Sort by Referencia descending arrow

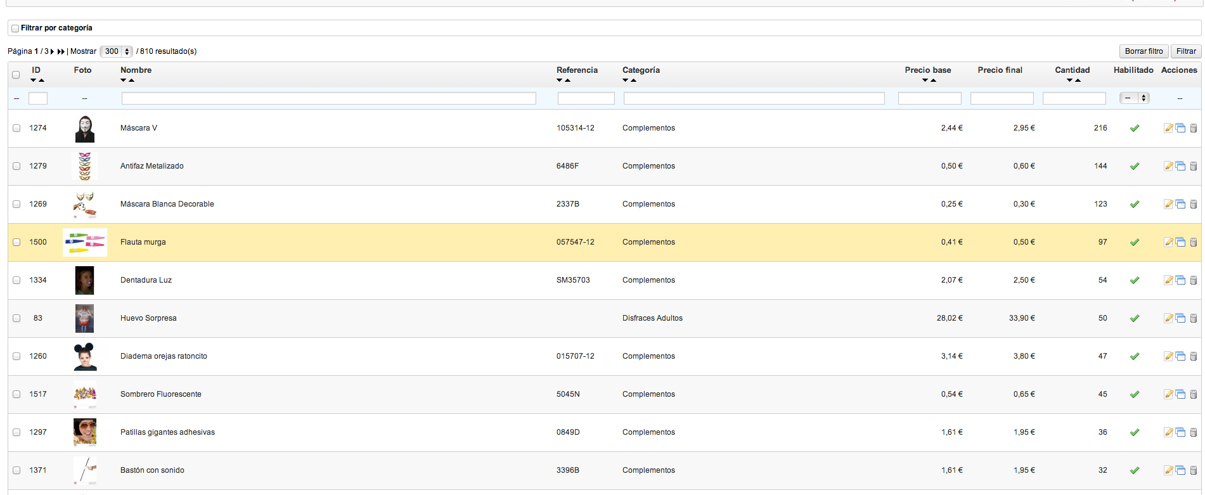[560, 80]
